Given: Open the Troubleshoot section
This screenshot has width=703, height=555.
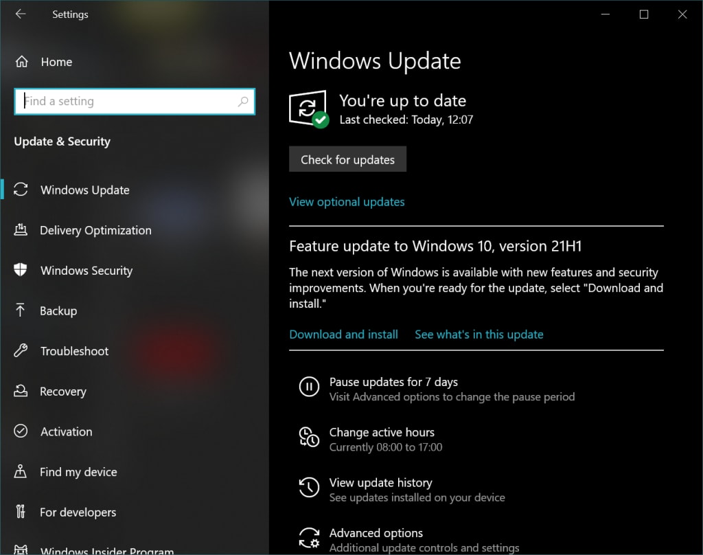Looking at the screenshot, I should pos(74,351).
